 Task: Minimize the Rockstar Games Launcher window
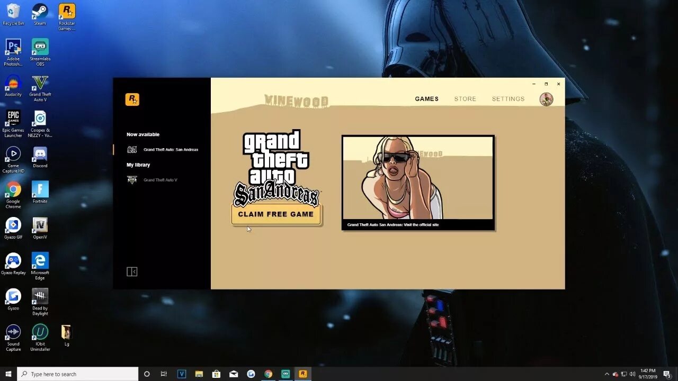(x=534, y=84)
